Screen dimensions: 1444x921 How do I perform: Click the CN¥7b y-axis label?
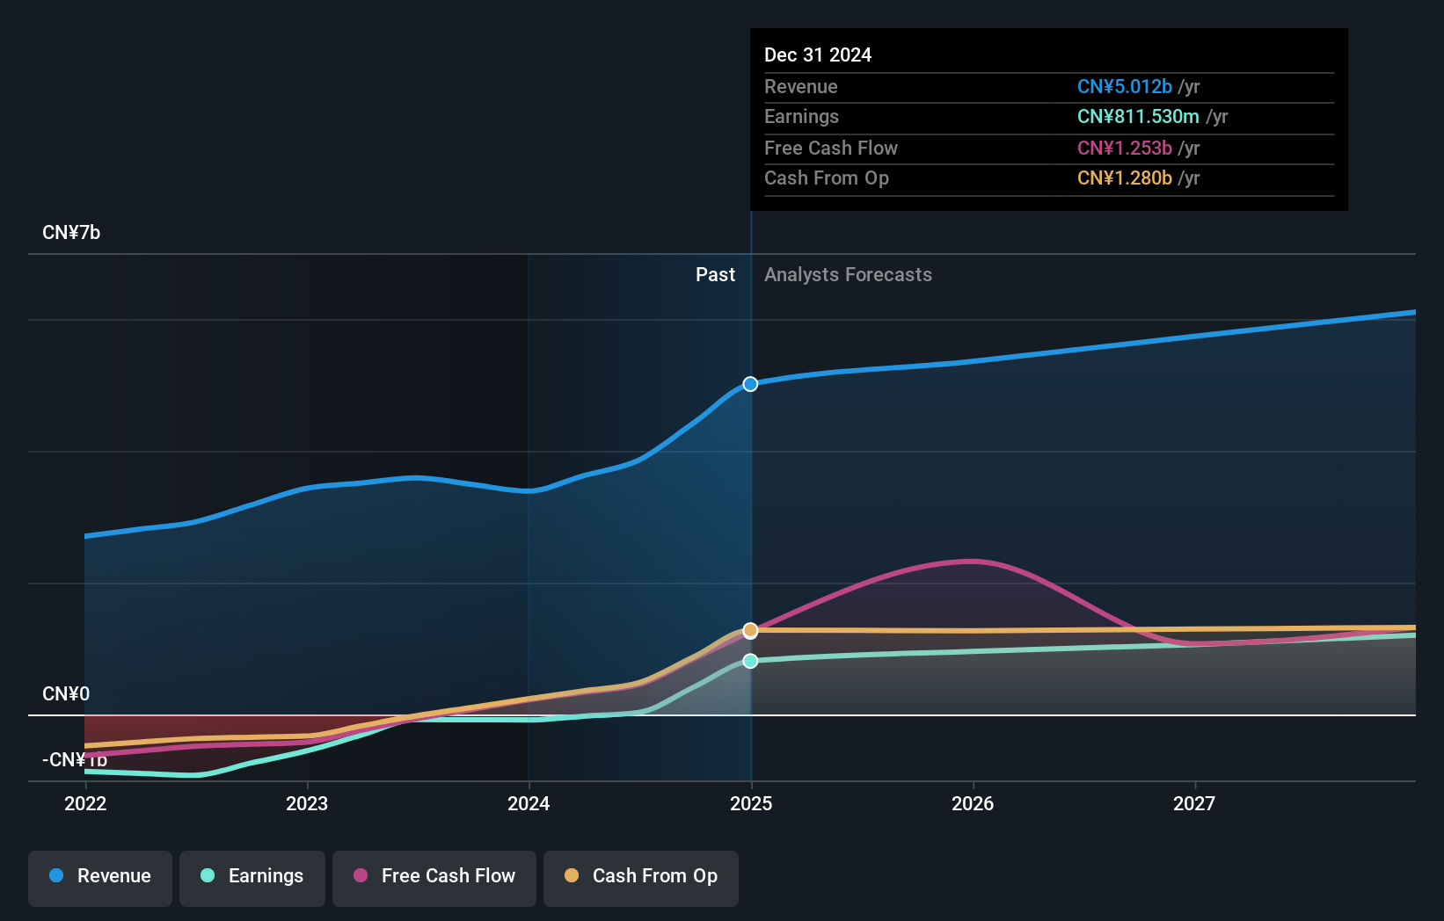point(71,233)
